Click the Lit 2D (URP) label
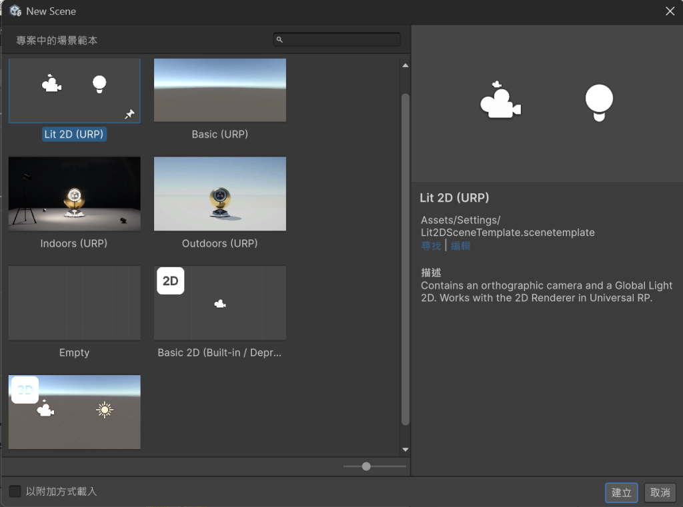Screen dimensions: 683x507 (x=74, y=134)
